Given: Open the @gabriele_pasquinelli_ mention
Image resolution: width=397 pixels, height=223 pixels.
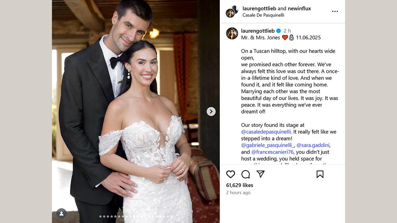Looking at the screenshot, I should [x=267, y=145].
